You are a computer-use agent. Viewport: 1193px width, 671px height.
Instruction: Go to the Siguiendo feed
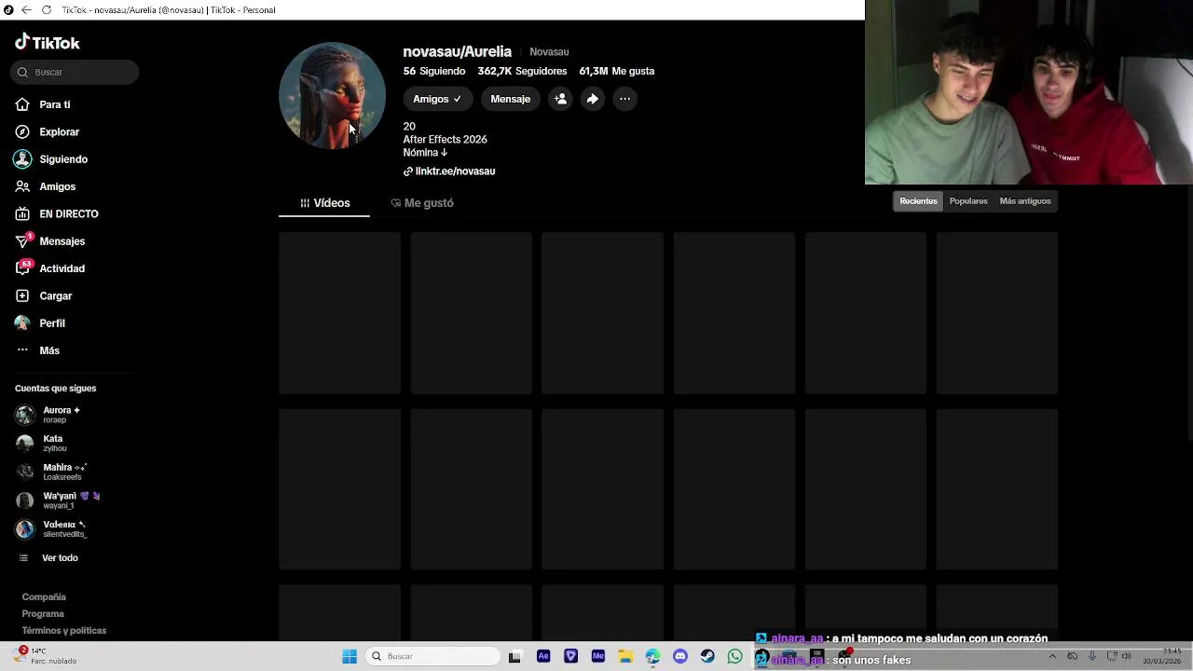point(63,159)
